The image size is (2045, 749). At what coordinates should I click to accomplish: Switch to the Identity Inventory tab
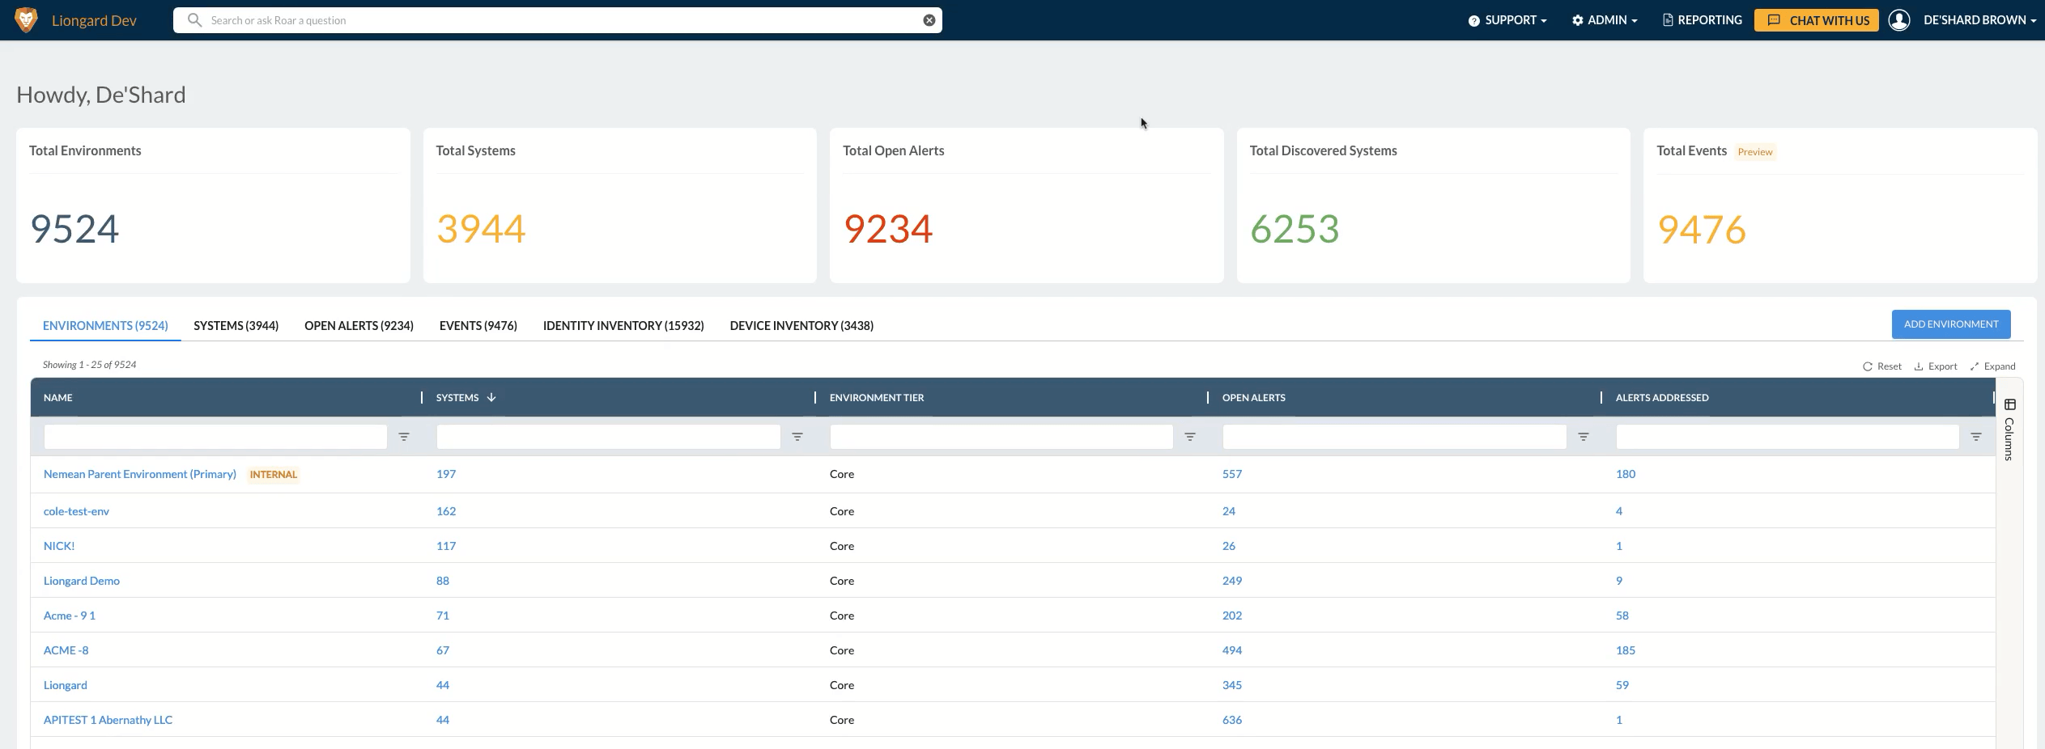click(x=623, y=326)
